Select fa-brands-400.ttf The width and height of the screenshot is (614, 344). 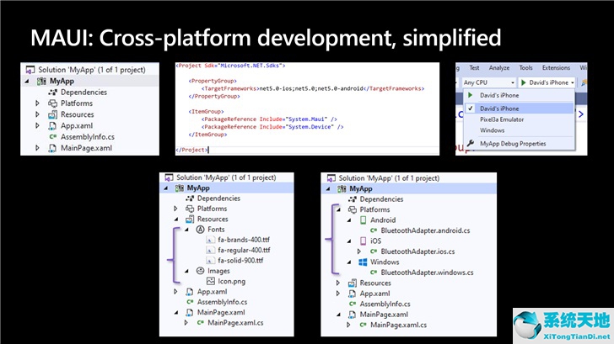tap(244, 240)
